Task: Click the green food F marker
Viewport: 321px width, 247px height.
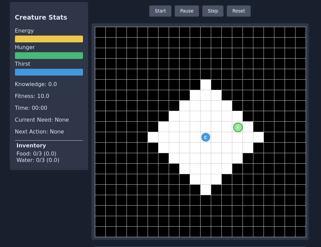Action: [x=238, y=127]
